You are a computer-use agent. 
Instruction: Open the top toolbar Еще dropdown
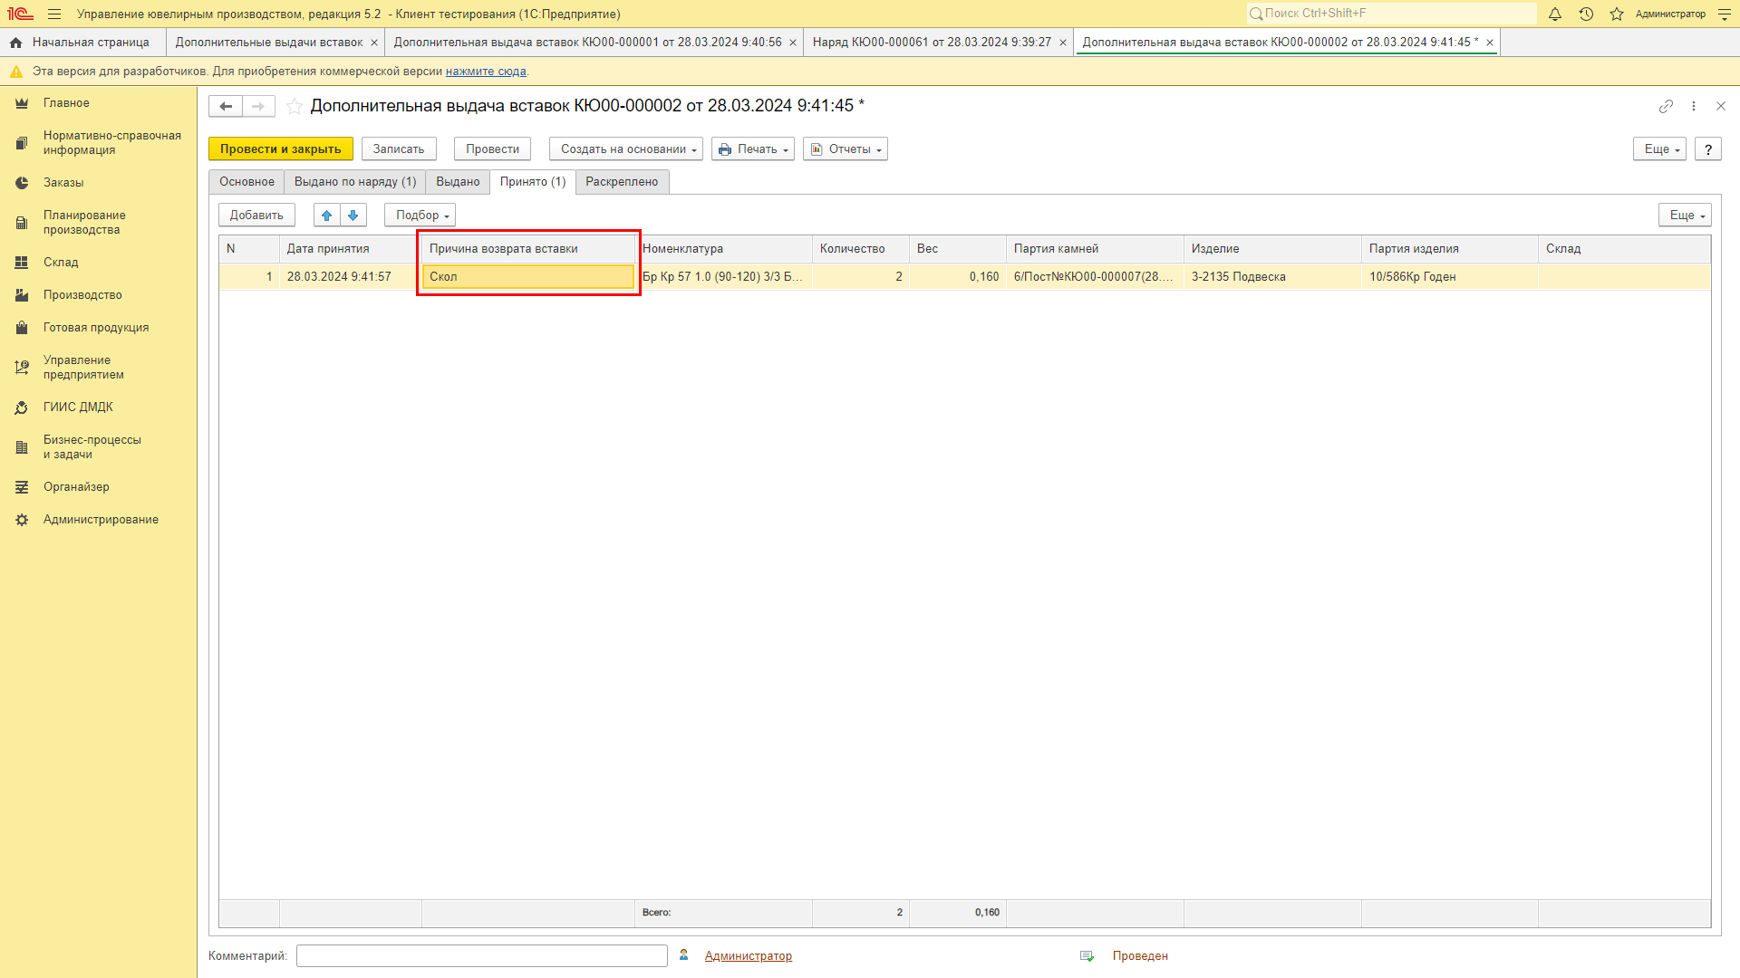(x=1659, y=149)
